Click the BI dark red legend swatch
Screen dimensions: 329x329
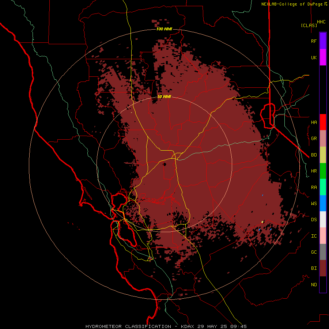point(323,268)
